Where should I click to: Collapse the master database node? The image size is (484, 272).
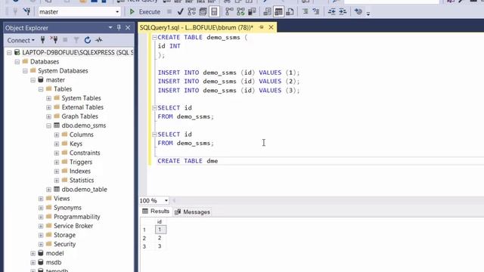click(33, 80)
